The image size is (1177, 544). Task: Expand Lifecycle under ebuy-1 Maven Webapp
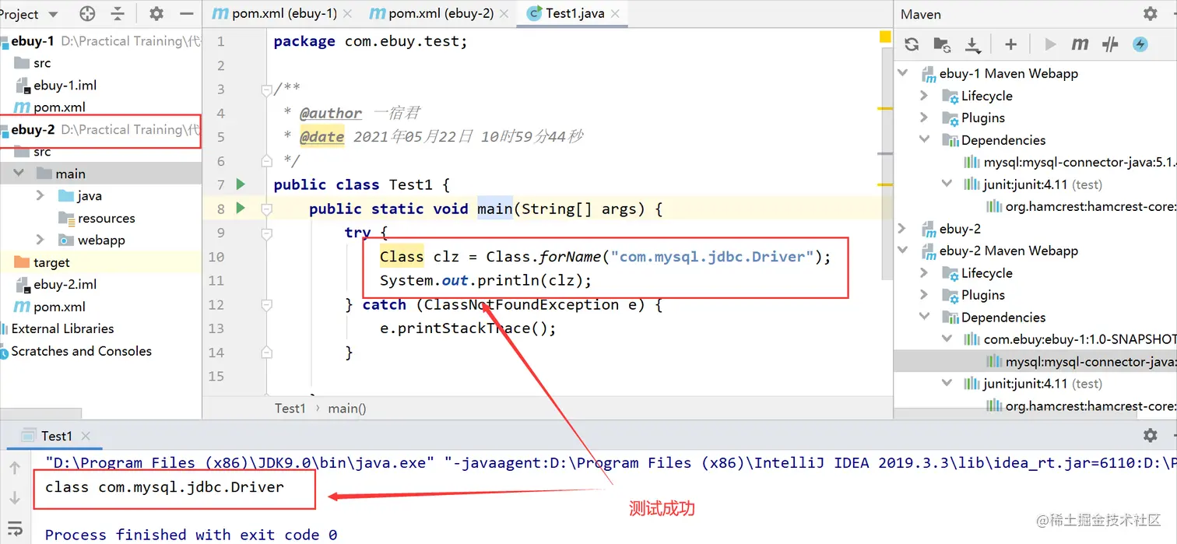coord(924,96)
